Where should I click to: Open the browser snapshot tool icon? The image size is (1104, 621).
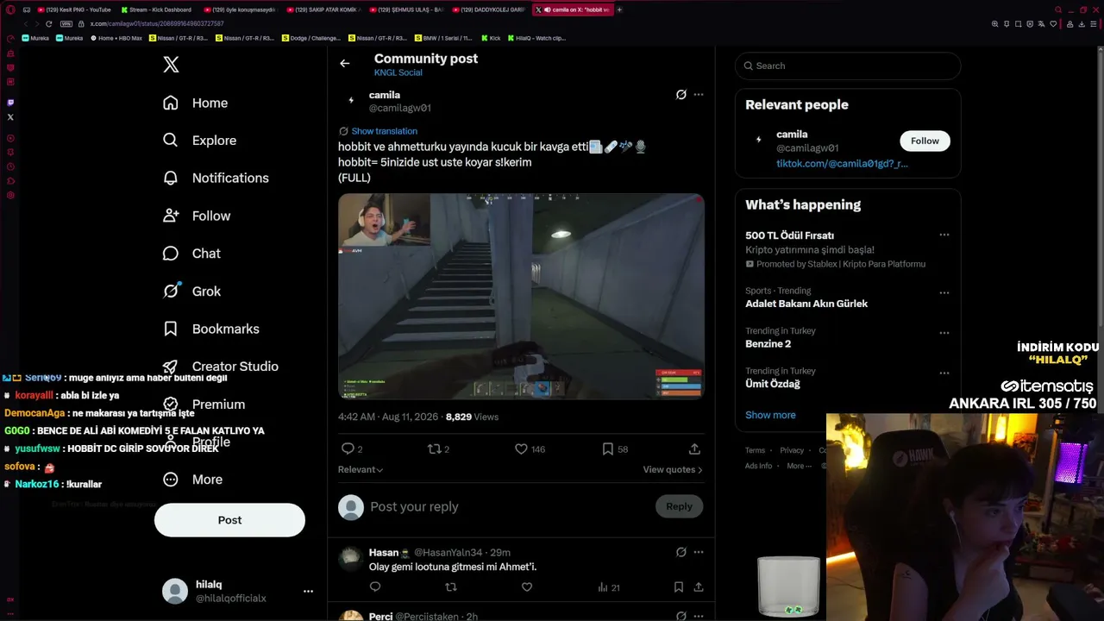click(x=1018, y=24)
